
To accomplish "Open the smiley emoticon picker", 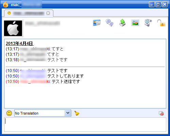I will click(9, 113).
